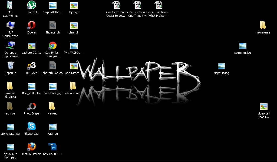Select the One Direction One Thing.flv video
This screenshot has width=277, height=162.
(137, 5)
